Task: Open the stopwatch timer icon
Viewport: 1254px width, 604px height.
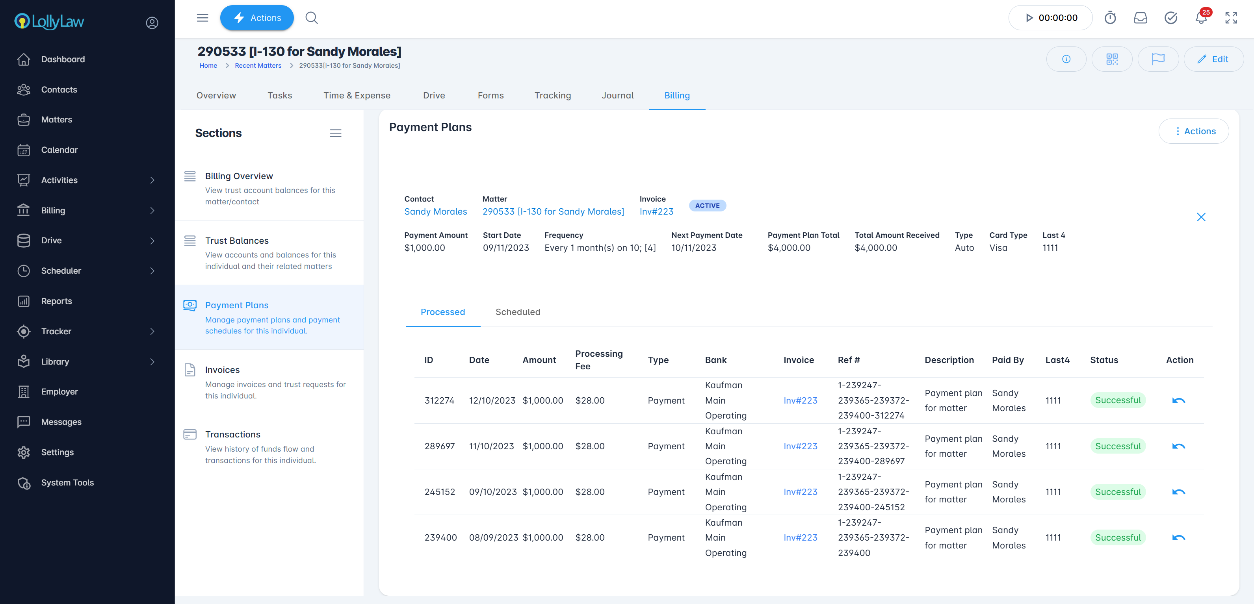Action: 1110,18
